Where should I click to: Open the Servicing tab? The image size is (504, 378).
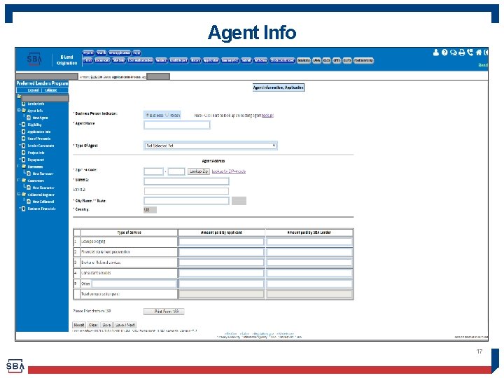coord(303,60)
